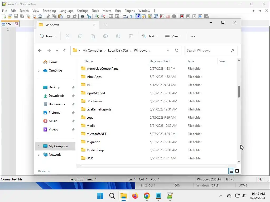
Task: Click Save All icon in Notepad++
Action: coord(22,16)
